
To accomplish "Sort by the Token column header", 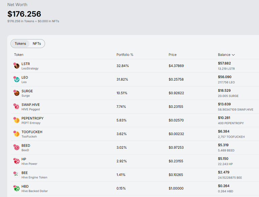I will 19,55.
